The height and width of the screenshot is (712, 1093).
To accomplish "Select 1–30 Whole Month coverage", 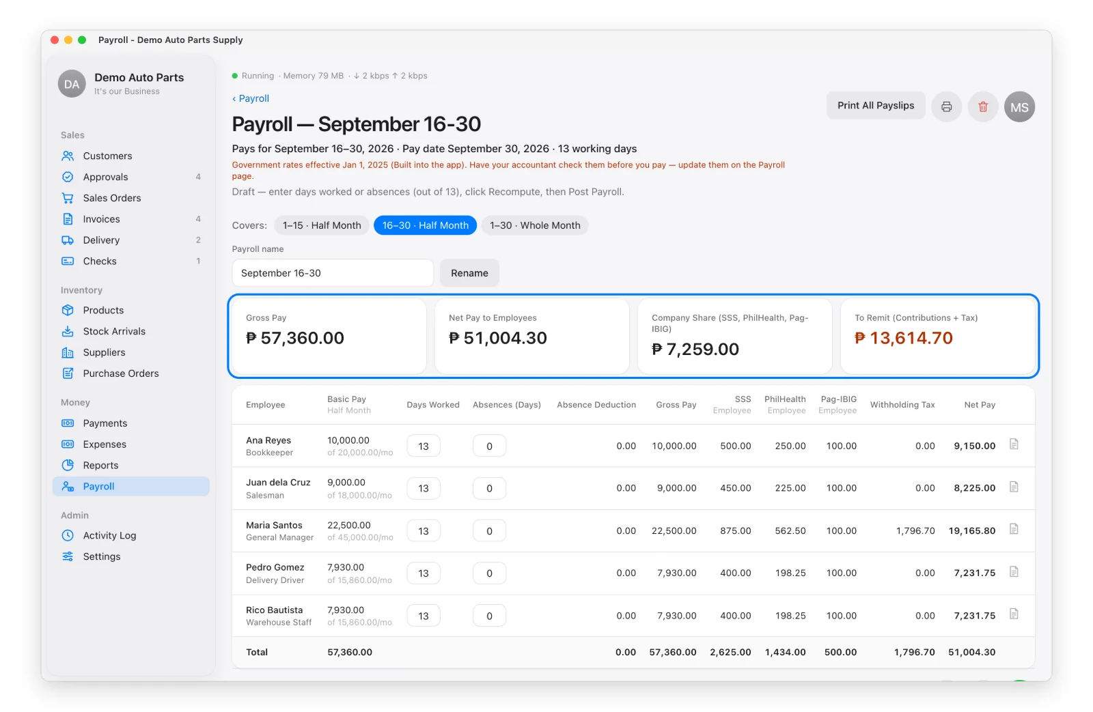I will click(535, 225).
